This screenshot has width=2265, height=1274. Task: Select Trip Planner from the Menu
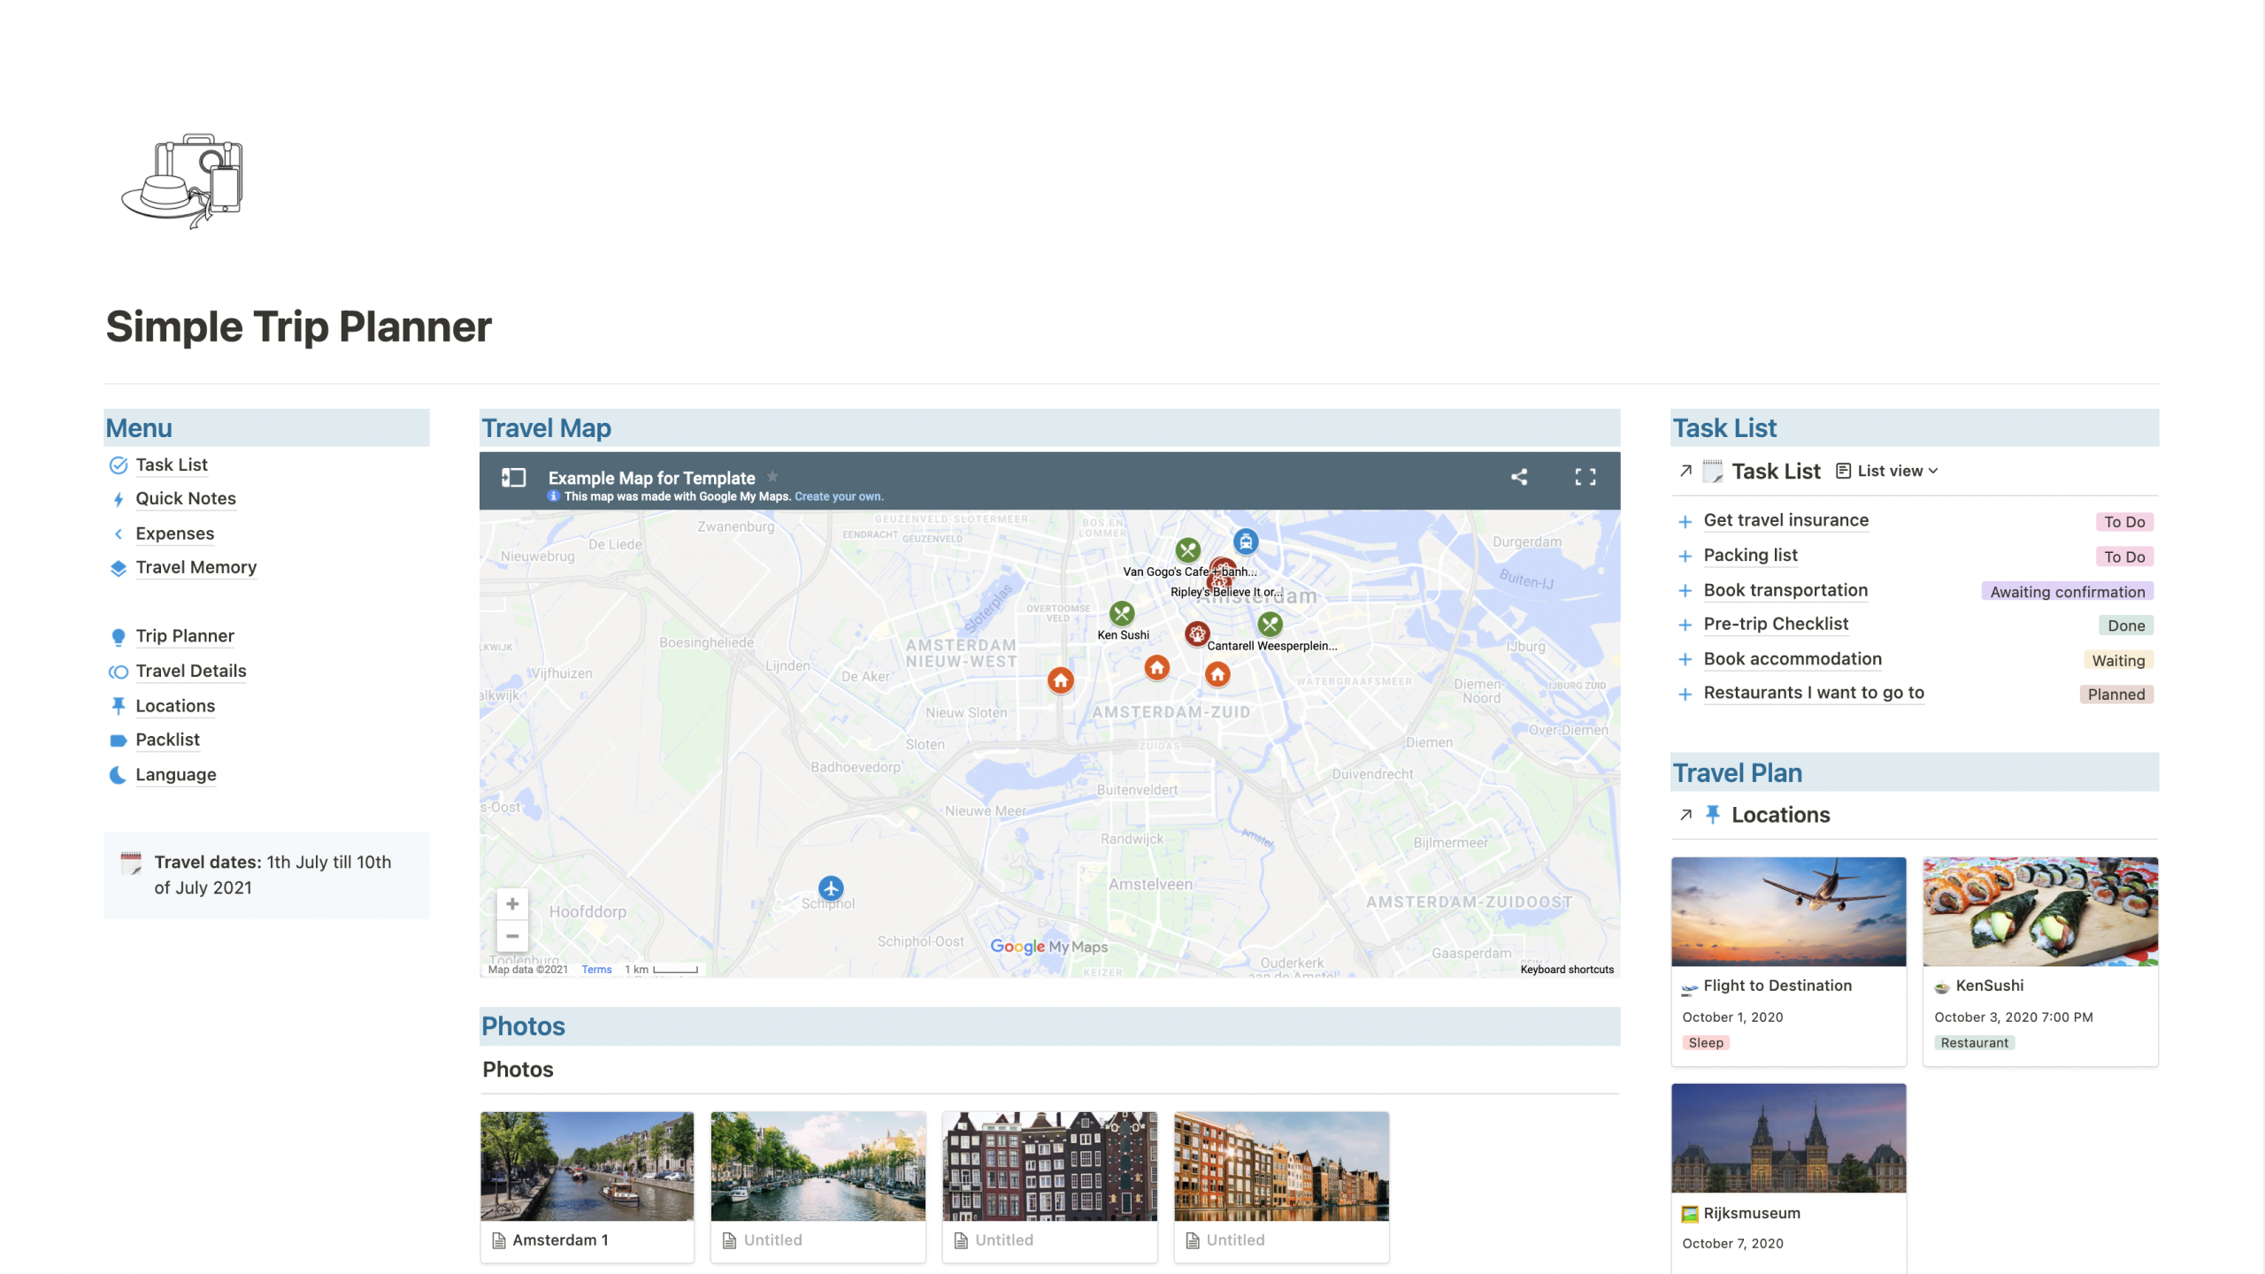coord(184,635)
